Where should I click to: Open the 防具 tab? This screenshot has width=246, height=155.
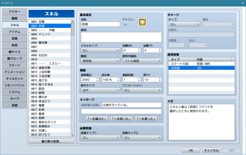pyautogui.click(x=15, y=45)
